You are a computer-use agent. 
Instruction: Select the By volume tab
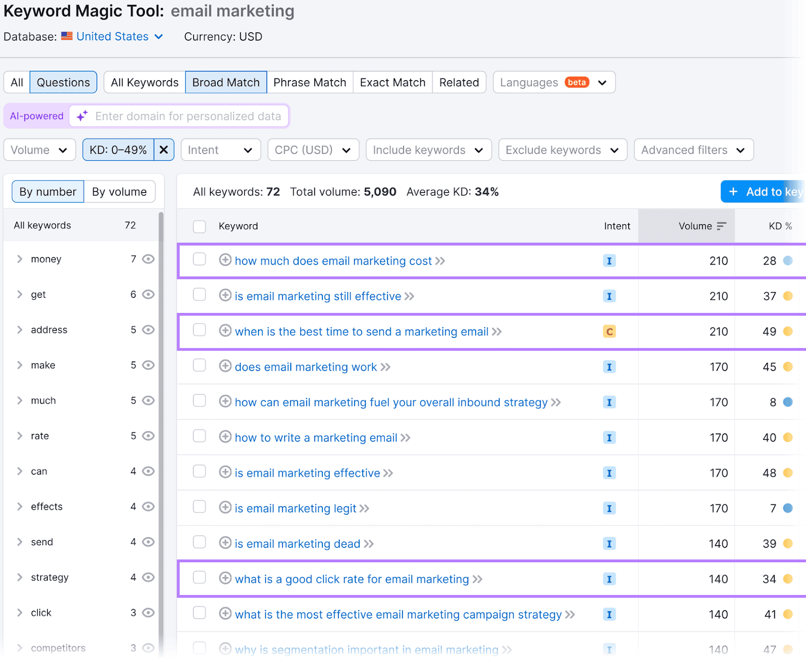119,191
